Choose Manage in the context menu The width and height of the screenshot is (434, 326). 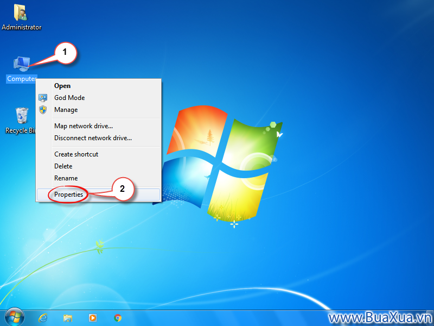(x=99, y=110)
